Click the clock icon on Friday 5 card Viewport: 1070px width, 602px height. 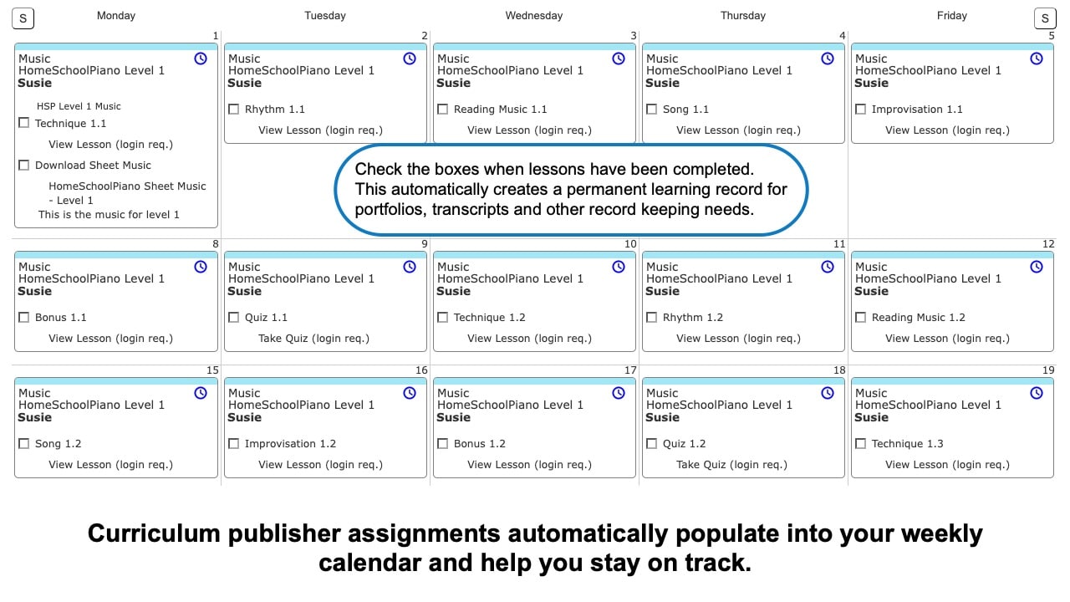pyautogui.click(x=1037, y=59)
